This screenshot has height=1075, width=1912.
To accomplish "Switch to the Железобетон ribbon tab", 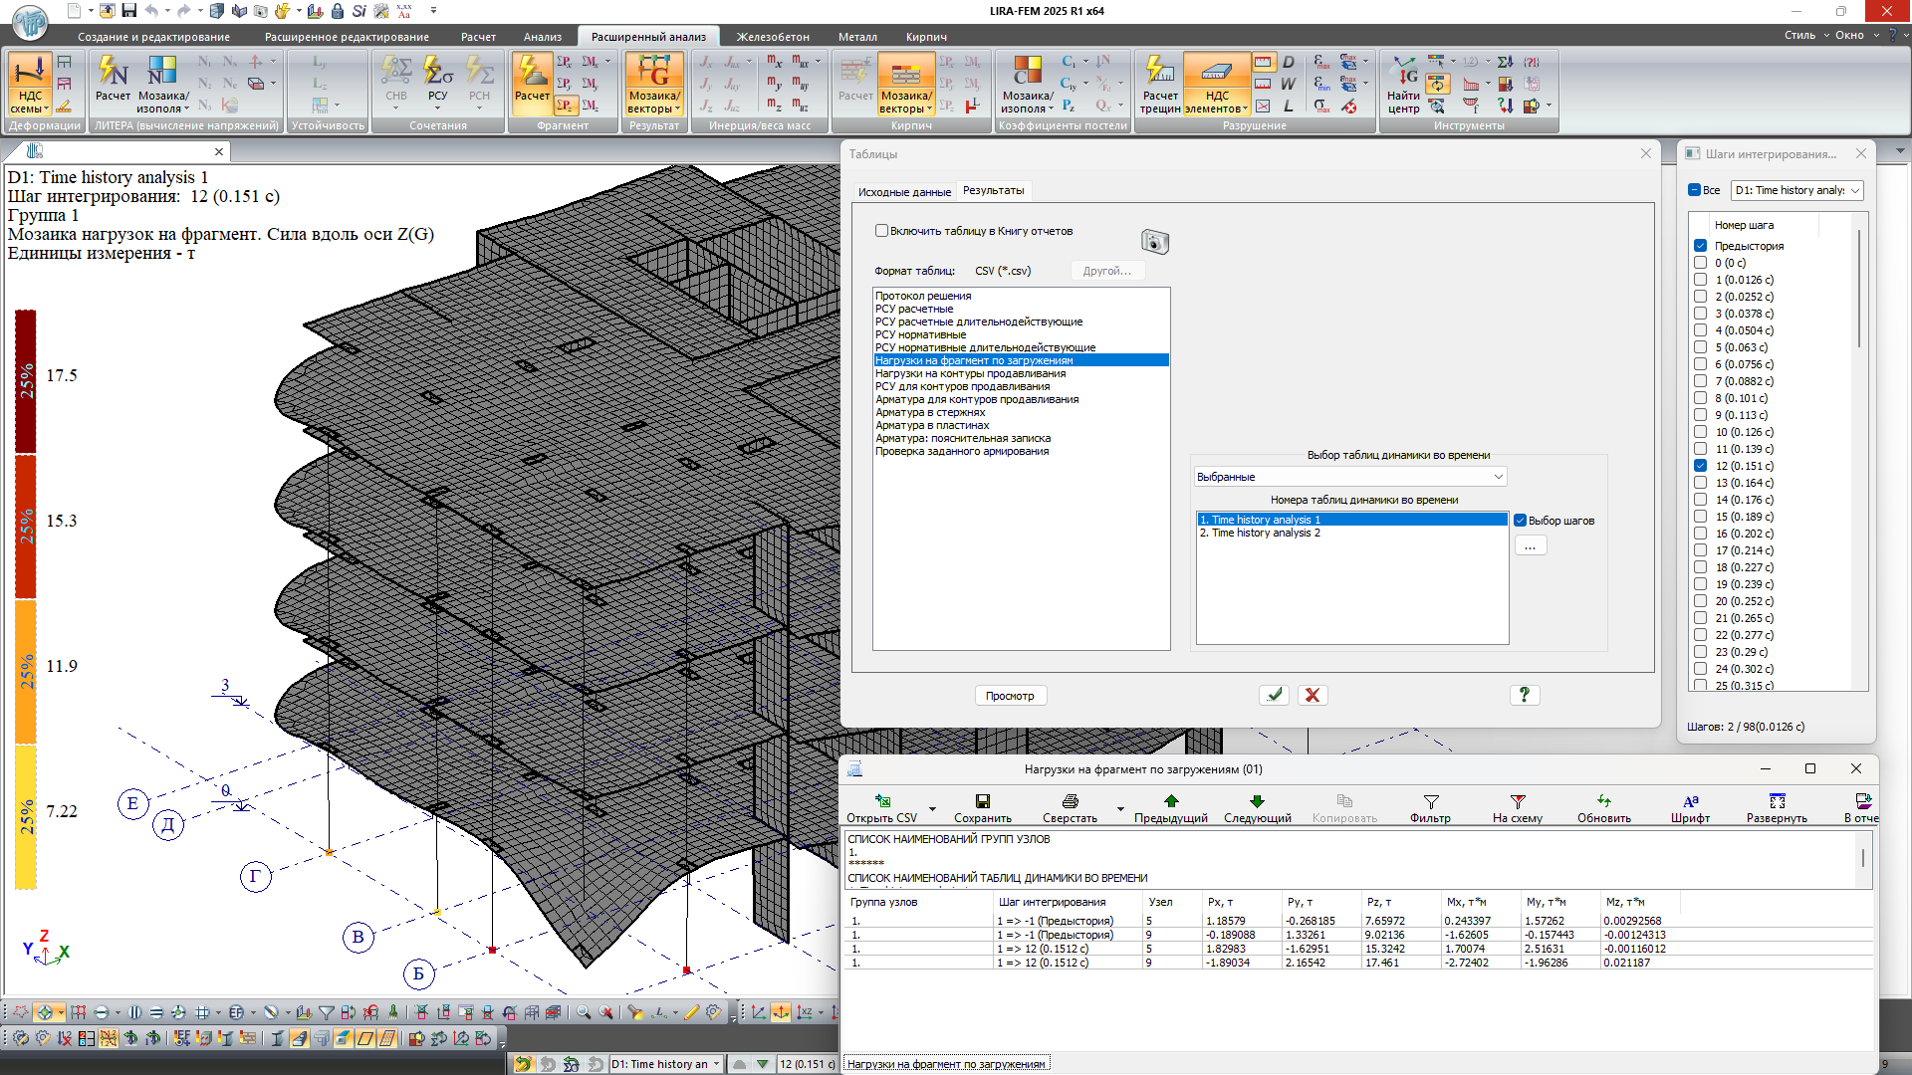I will coord(772,37).
